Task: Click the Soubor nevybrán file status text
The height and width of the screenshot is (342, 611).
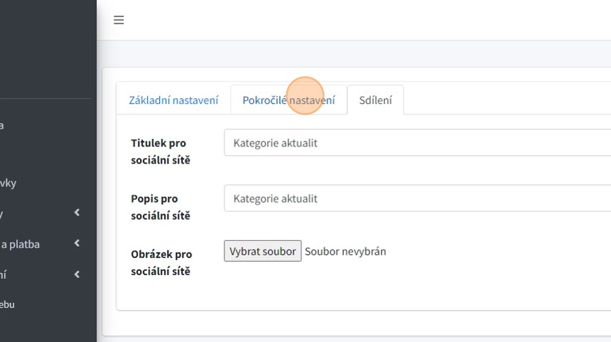Action: click(x=345, y=251)
